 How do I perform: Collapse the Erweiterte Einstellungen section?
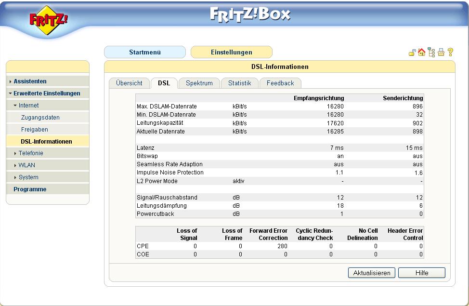[46, 93]
